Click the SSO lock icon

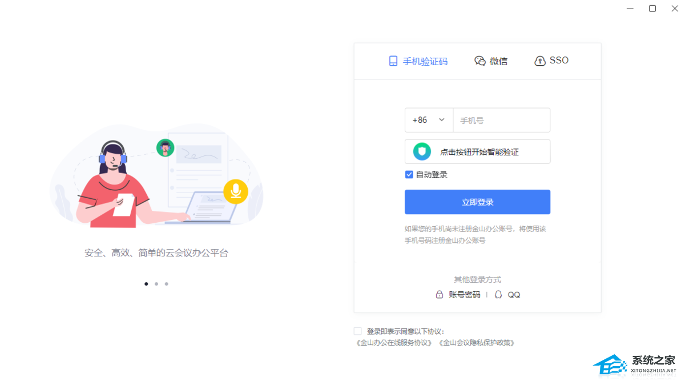tap(539, 61)
